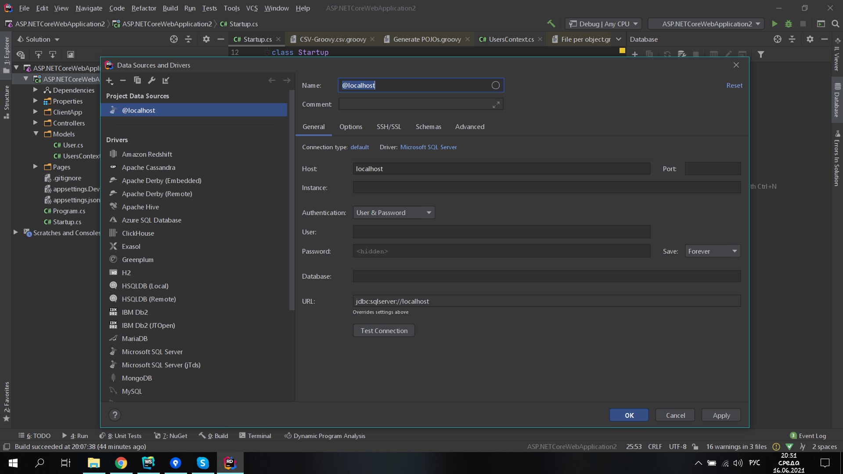Choose data source color circle in Name field

[496, 85]
